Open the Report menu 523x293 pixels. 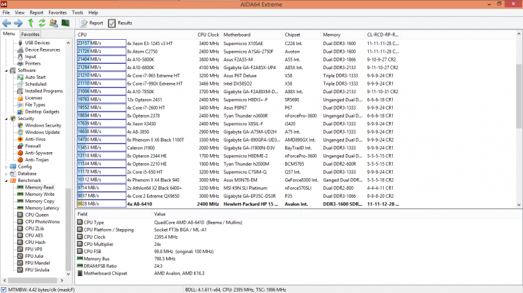[x=37, y=12]
